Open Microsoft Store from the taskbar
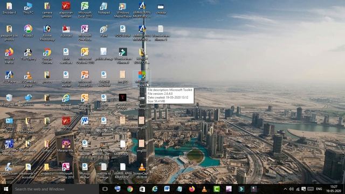The image size is (345, 194). point(142,189)
